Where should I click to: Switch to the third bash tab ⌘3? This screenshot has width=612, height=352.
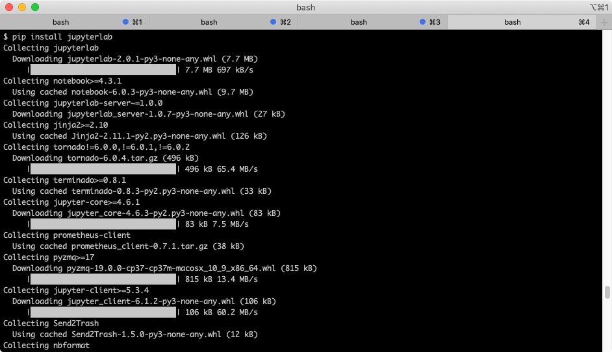pyautogui.click(x=373, y=22)
